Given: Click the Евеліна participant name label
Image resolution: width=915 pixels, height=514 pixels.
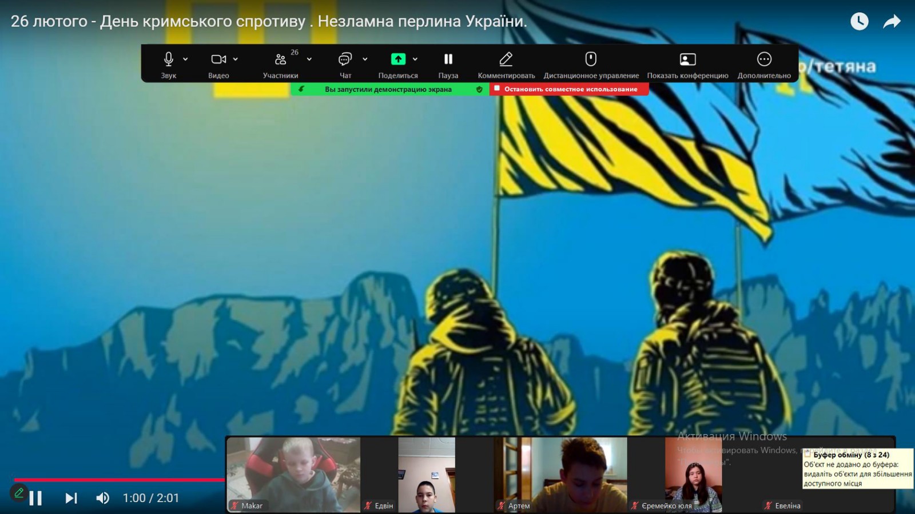Looking at the screenshot, I should [x=787, y=505].
